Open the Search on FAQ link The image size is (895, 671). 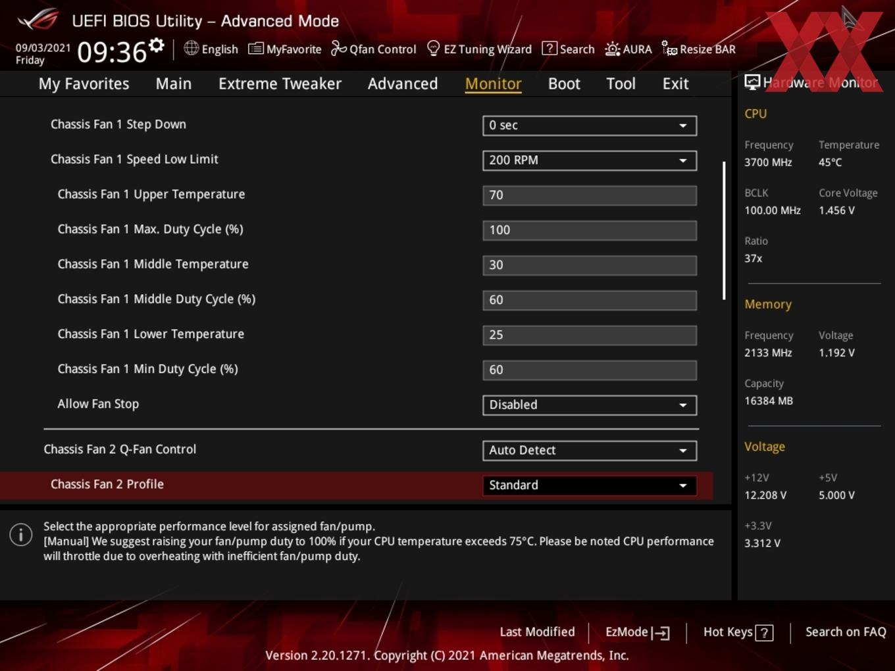(x=846, y=632)
